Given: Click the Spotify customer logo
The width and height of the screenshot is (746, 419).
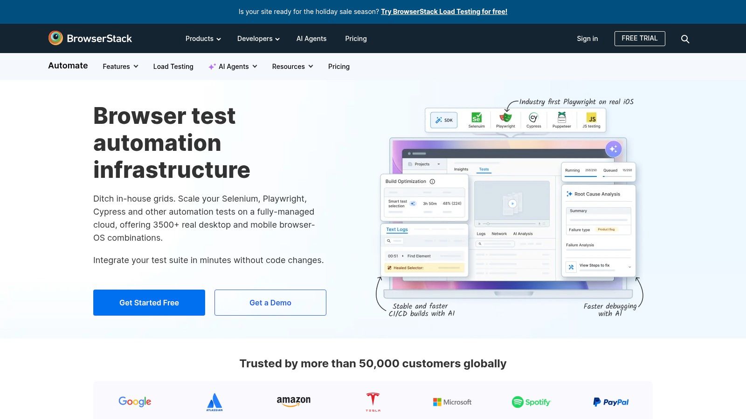Looking at the screenshot, I should coord(532,402).
